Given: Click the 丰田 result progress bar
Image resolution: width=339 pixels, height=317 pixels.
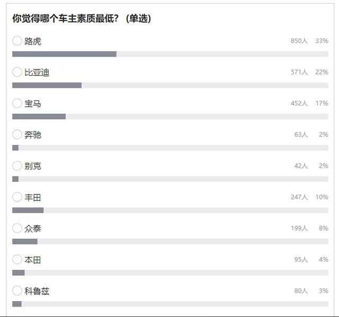Looking at the screenshot, I should pos(170,210).
